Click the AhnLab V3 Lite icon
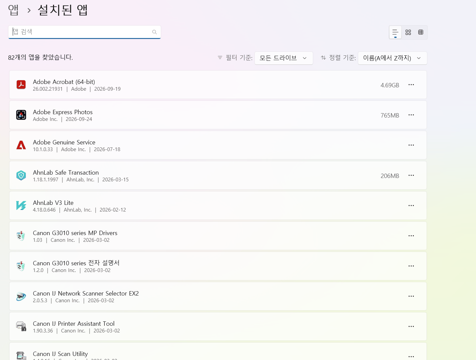The height and width of the screenshot is (360, 476). pyautogui.click(x=21, y=206)
